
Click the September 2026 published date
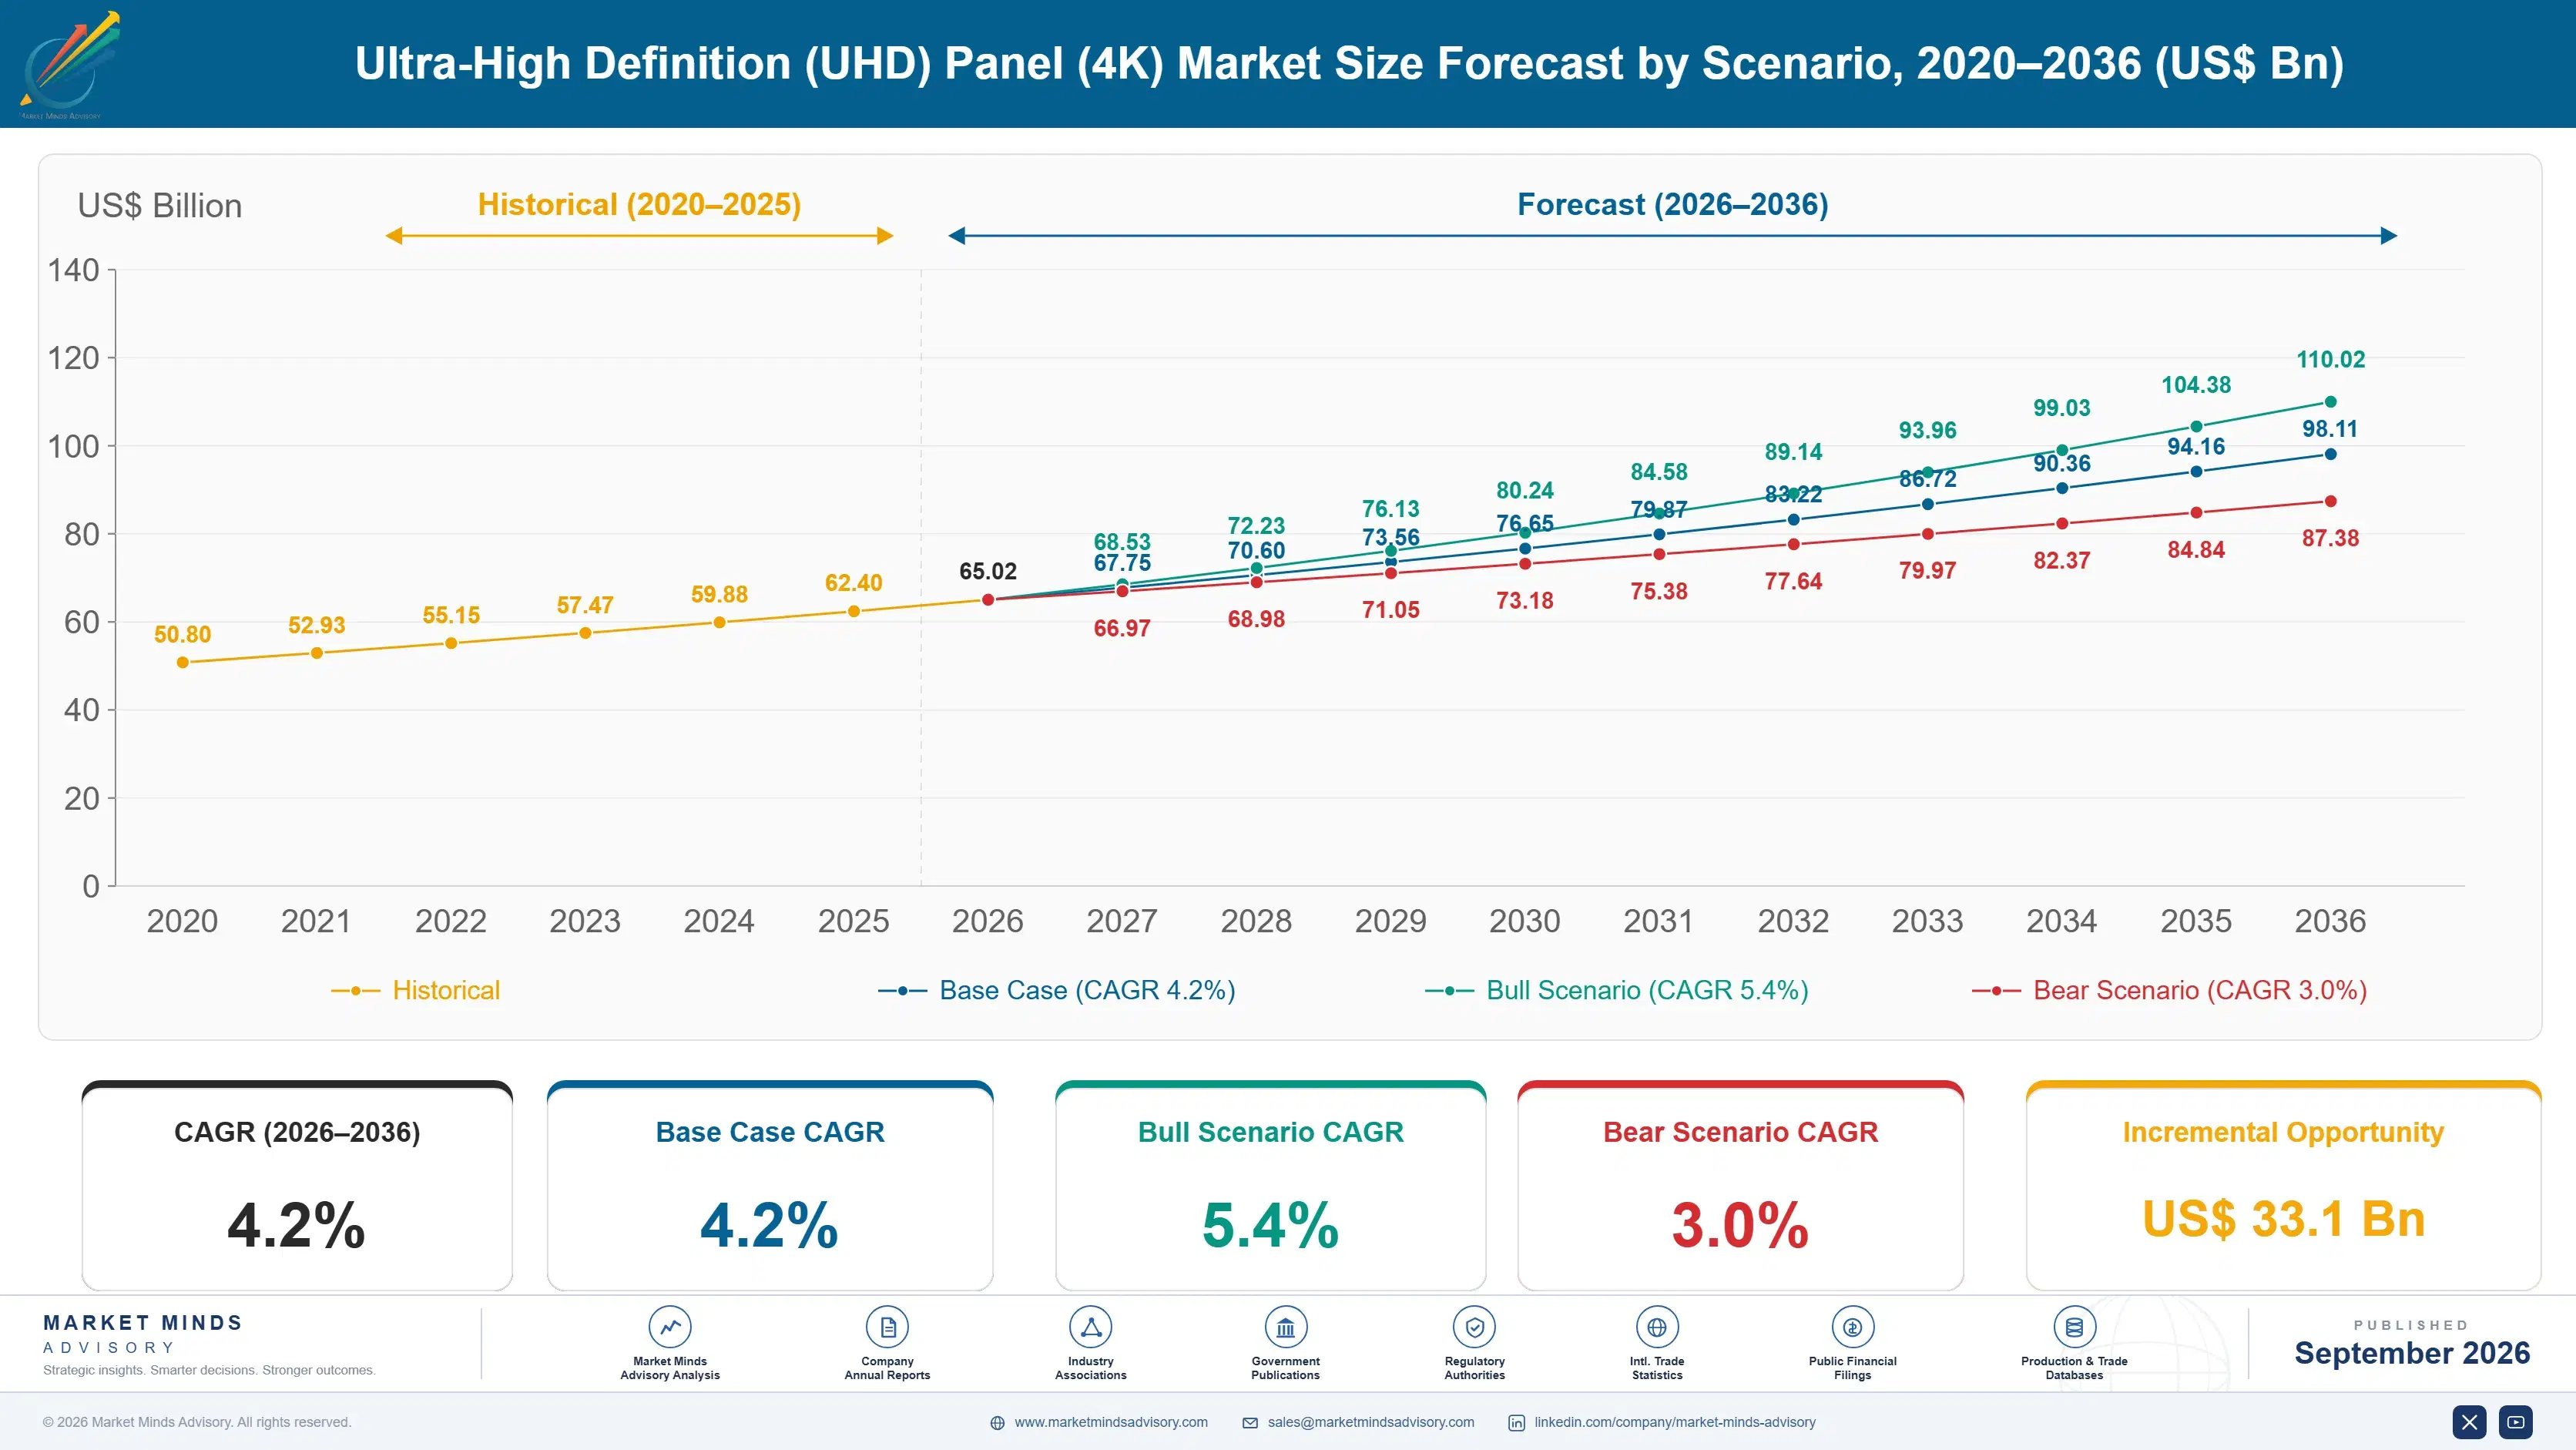click(2412, 1353)
